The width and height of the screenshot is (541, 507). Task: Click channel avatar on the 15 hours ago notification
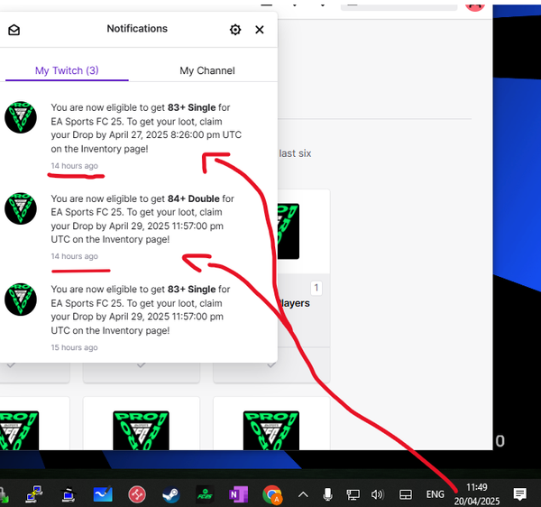[x=21, y=300]
